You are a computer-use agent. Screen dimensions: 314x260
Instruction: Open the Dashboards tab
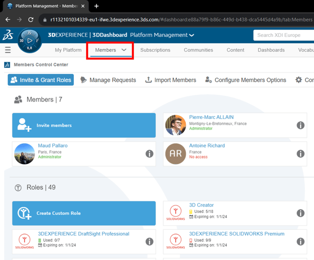point(271,50)
